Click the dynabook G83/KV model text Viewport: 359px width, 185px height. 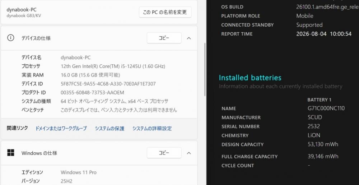coord(24,16)
